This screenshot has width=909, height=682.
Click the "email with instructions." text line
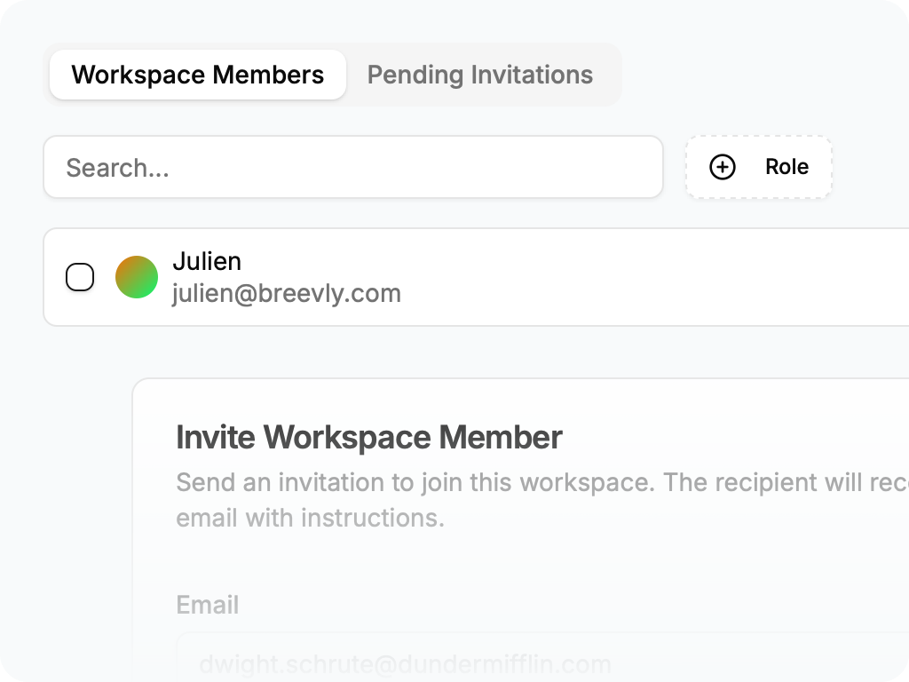coord(310,517)
